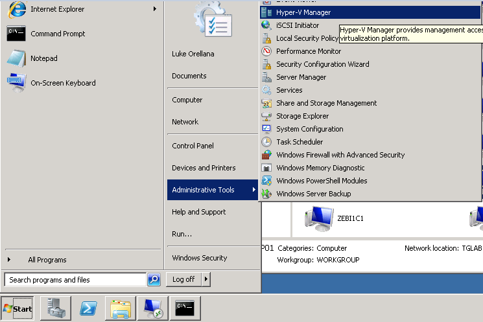
Task: Click the ZEBI1C1 computer name label
Action: click(x=350, y=218)
